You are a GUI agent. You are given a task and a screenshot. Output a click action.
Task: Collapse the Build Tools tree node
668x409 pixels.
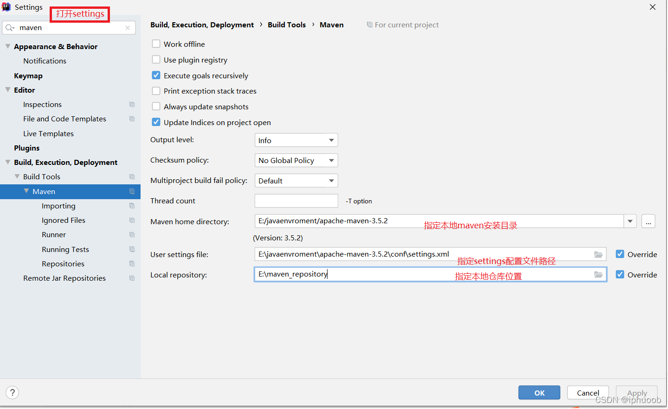click(x=17, y=177)
